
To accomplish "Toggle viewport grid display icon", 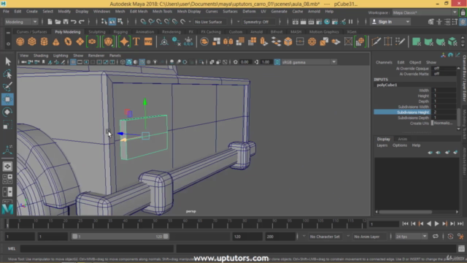I will [x=73, y=62].
